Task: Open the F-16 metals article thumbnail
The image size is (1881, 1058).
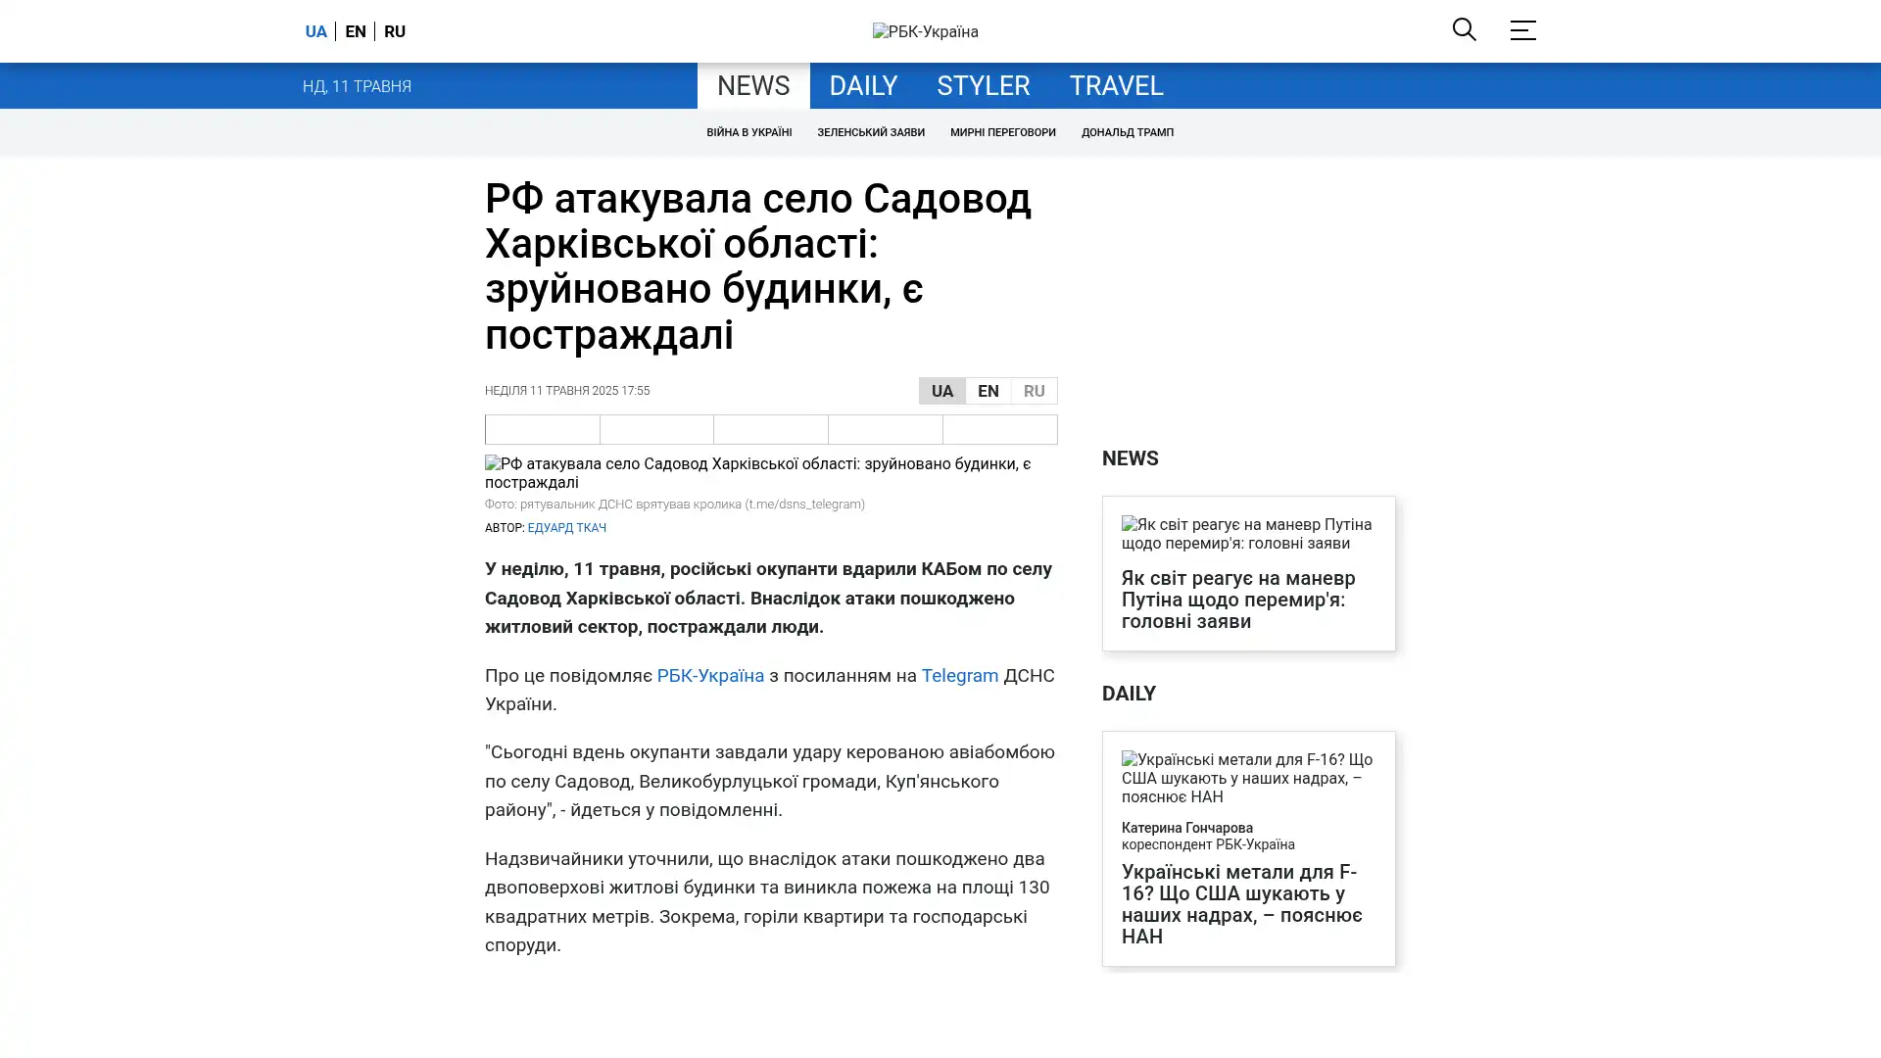Action: (1247, 778)
